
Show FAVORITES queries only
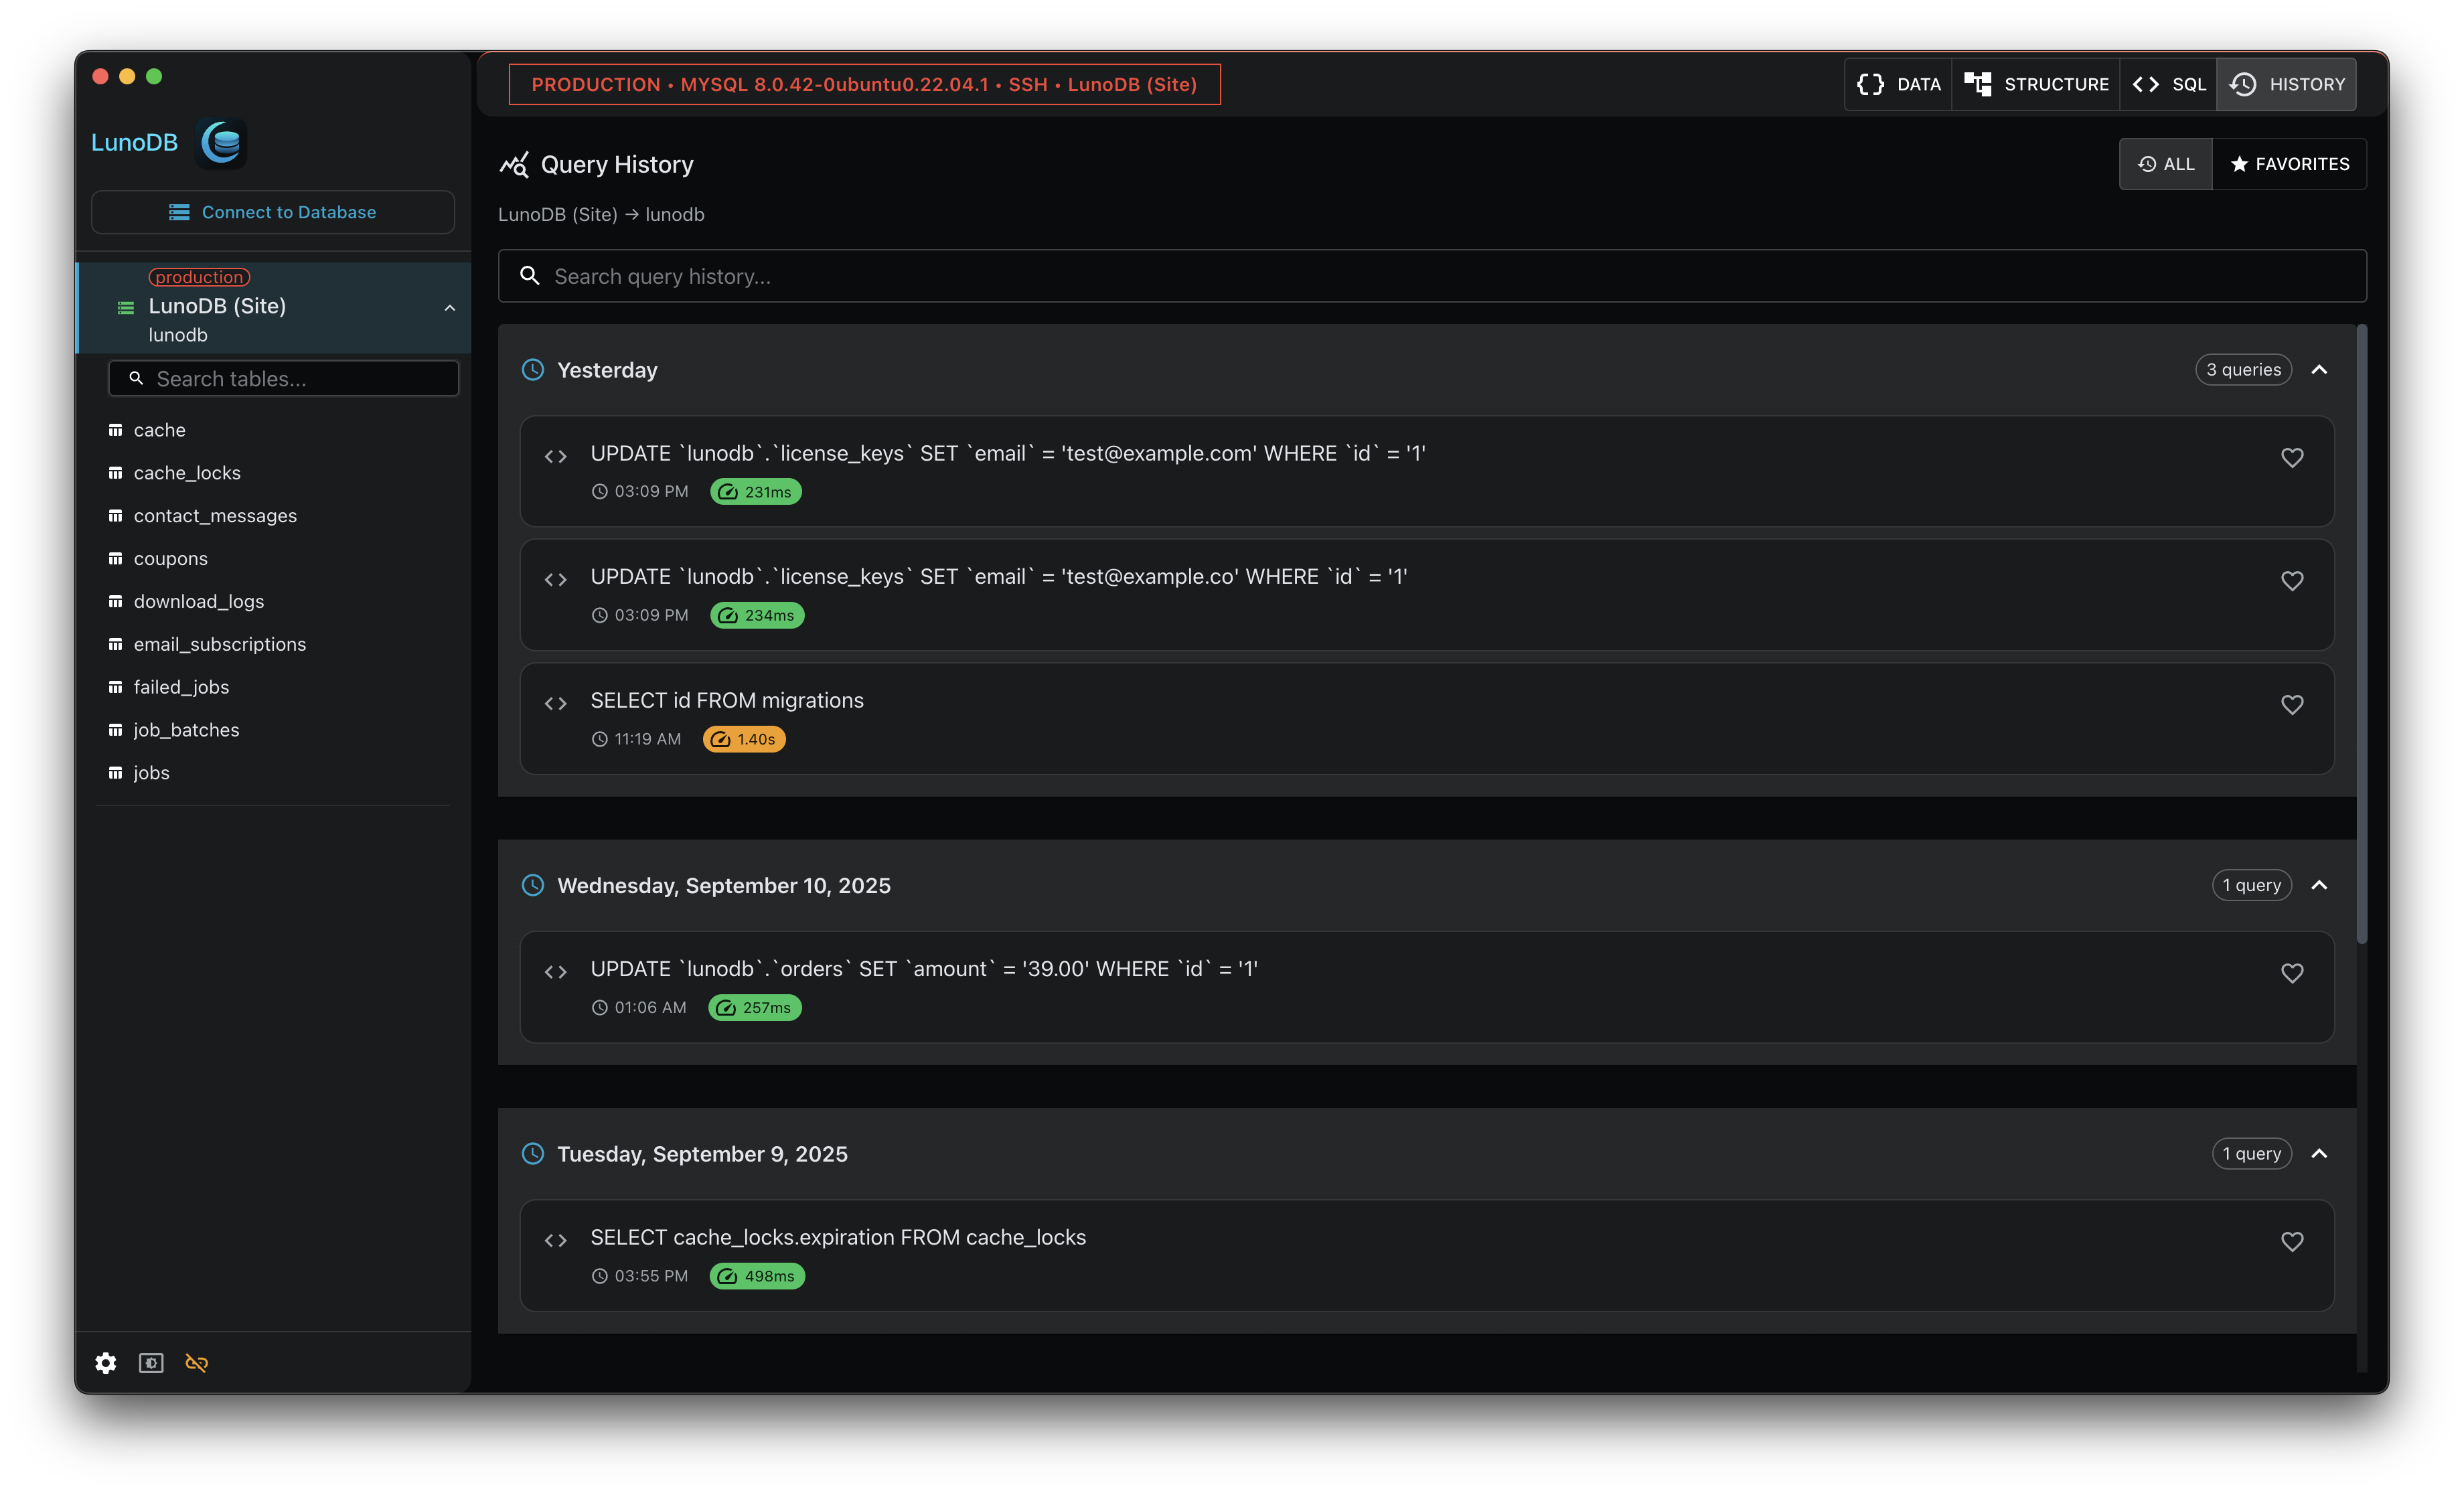2290,164
